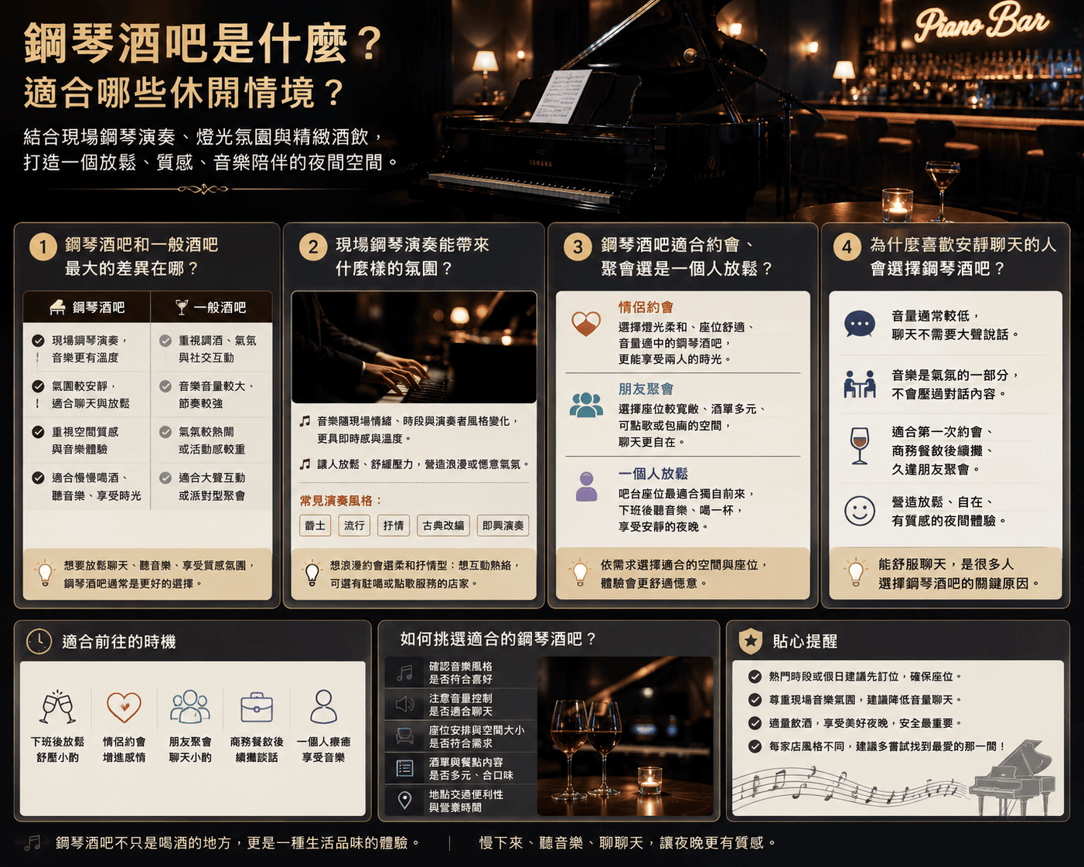Click the checkmark beside 尊重現場音樂氛圍
This screenshot has height=867, width=1084.
(755, 699)
